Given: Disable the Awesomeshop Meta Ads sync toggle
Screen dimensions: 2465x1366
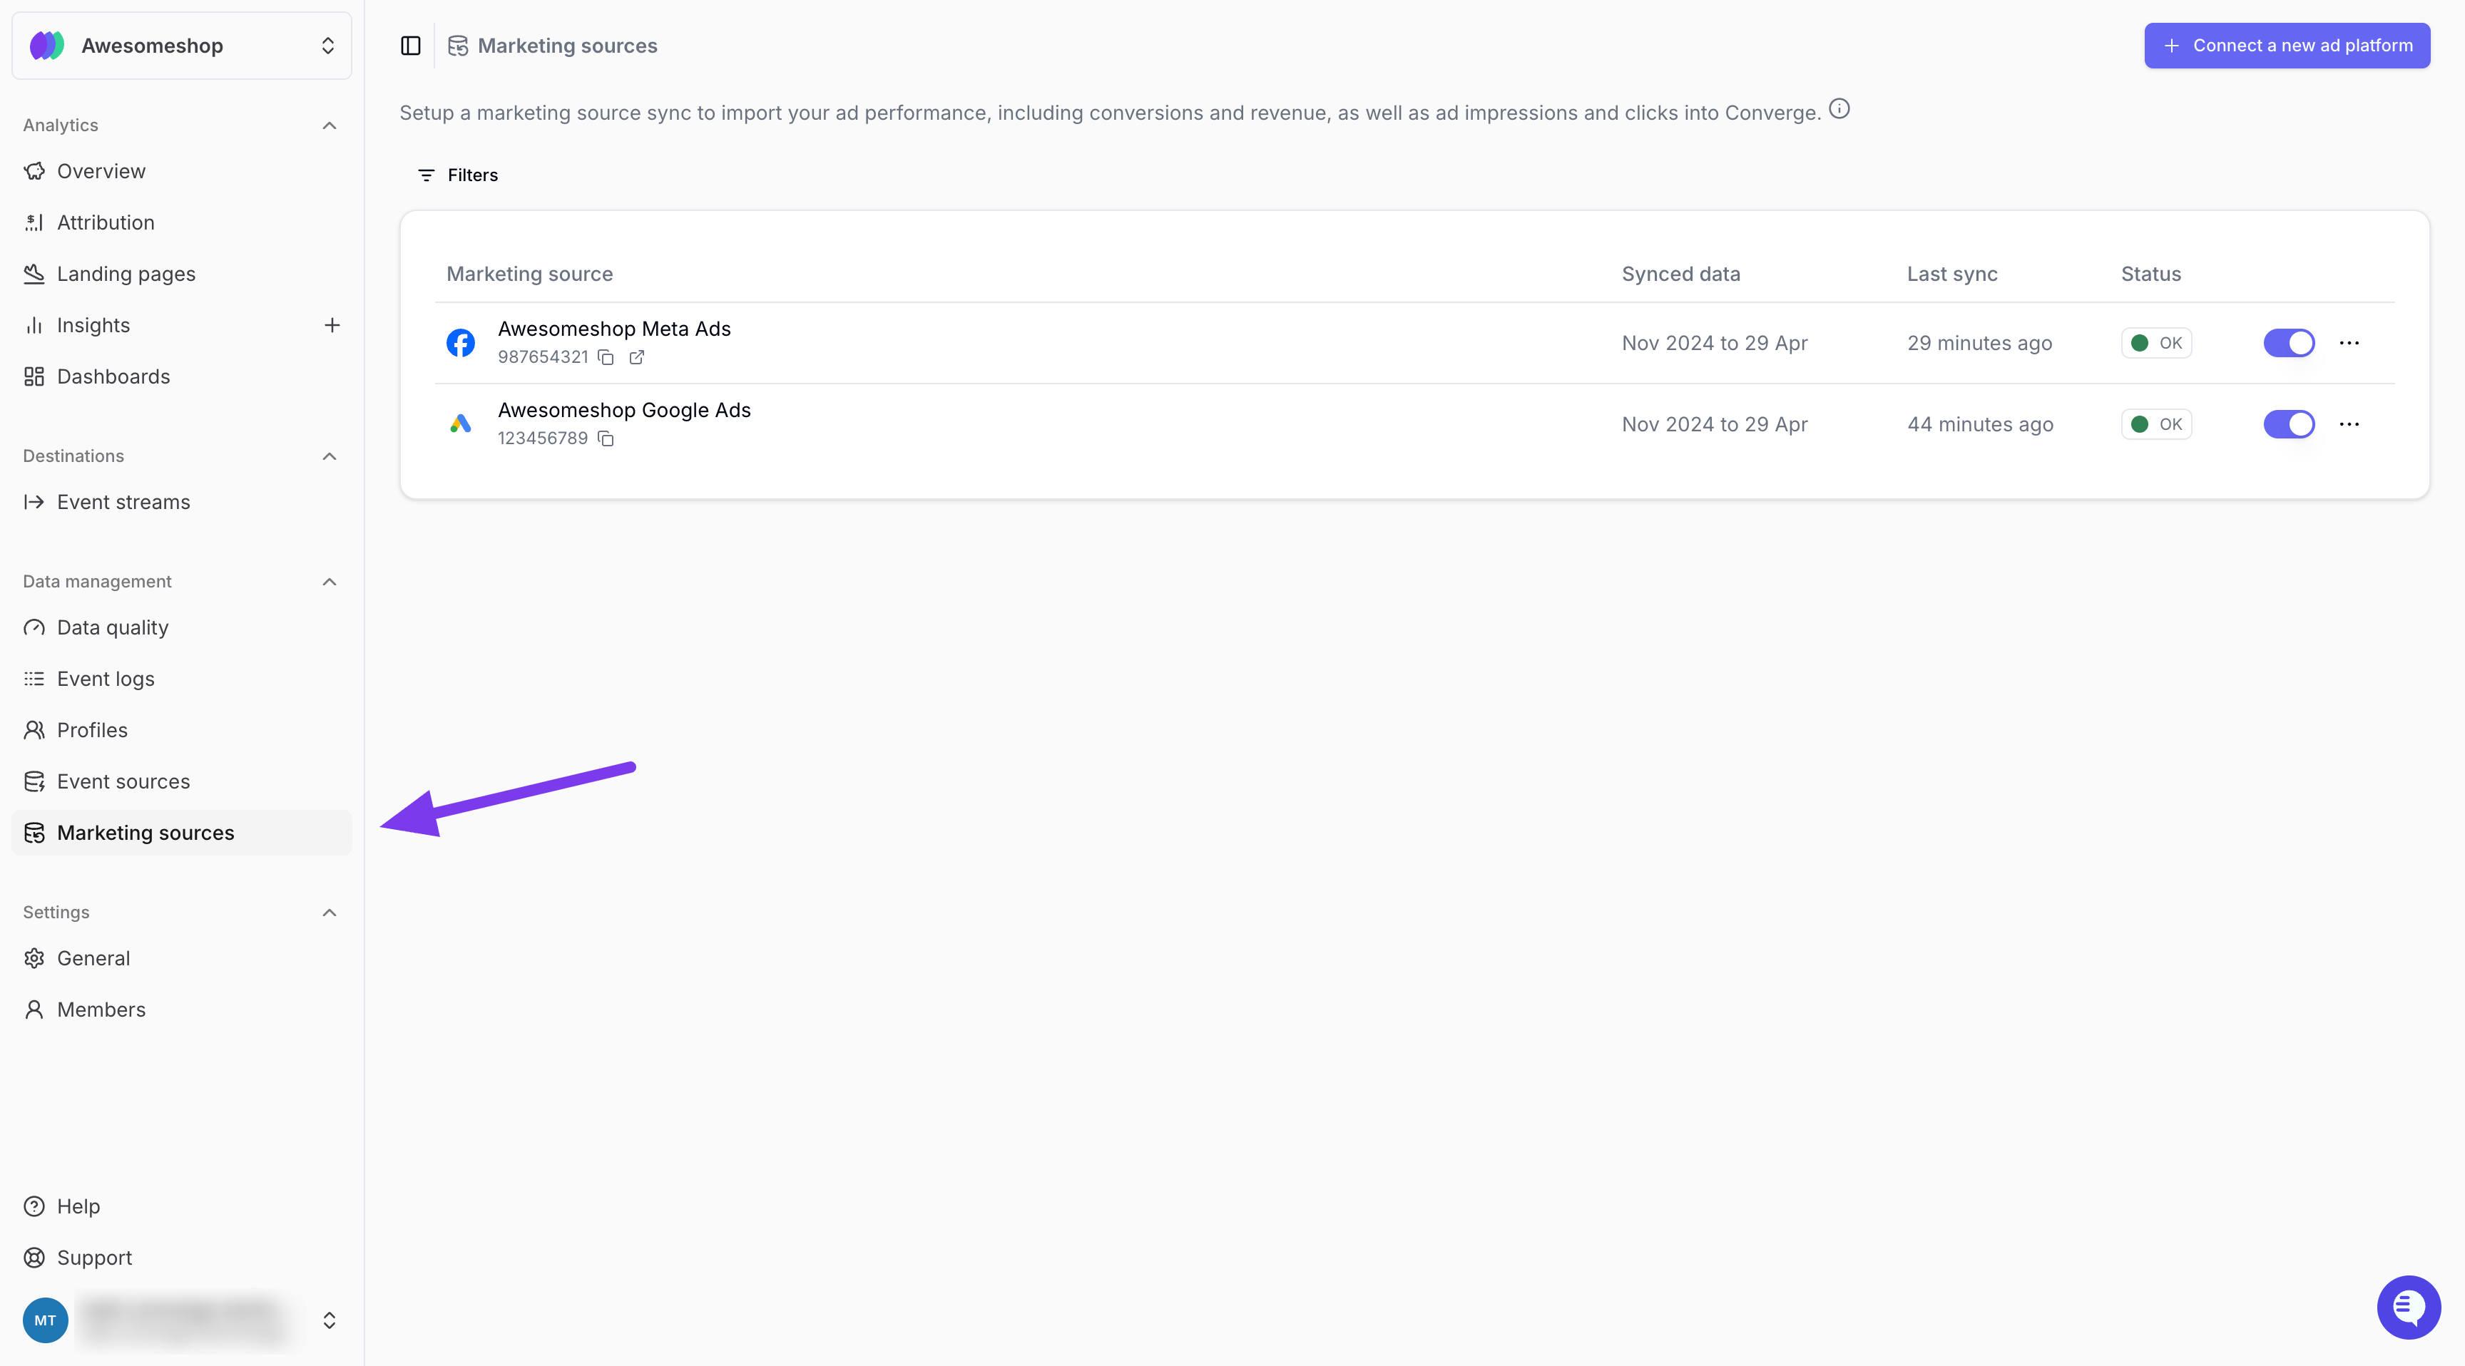Looking at the screenshot, I should pos(2289,342).
